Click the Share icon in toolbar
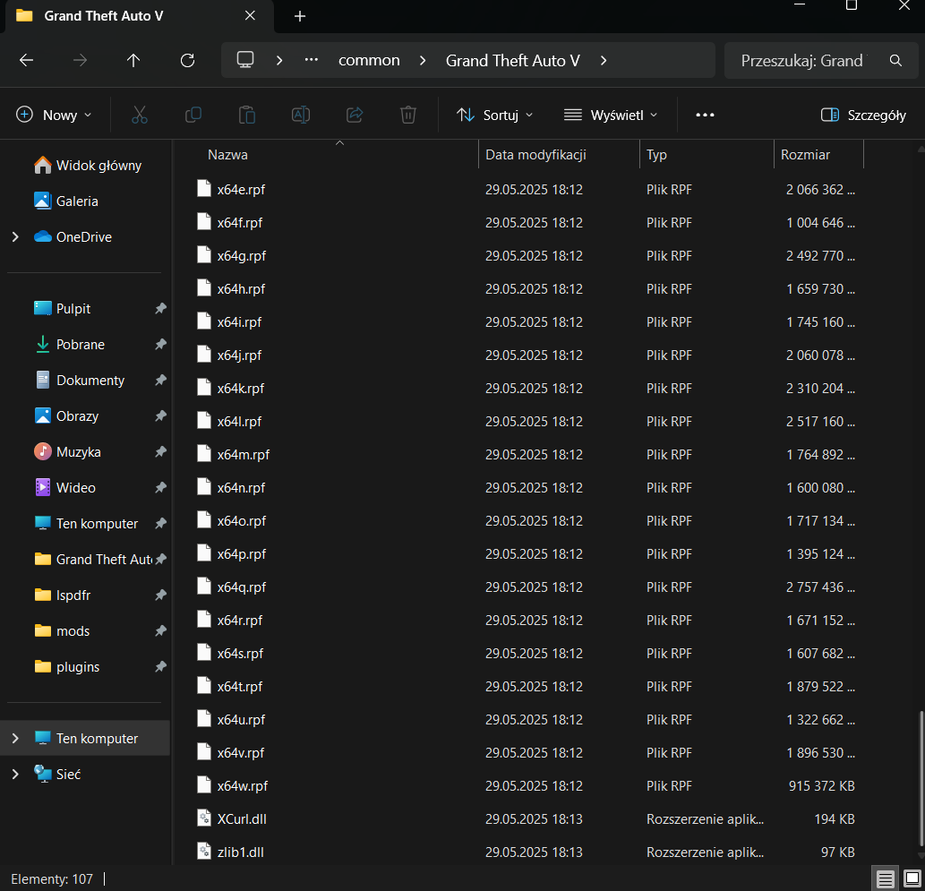Screen dimensions: 925x891 pos(355,115)
